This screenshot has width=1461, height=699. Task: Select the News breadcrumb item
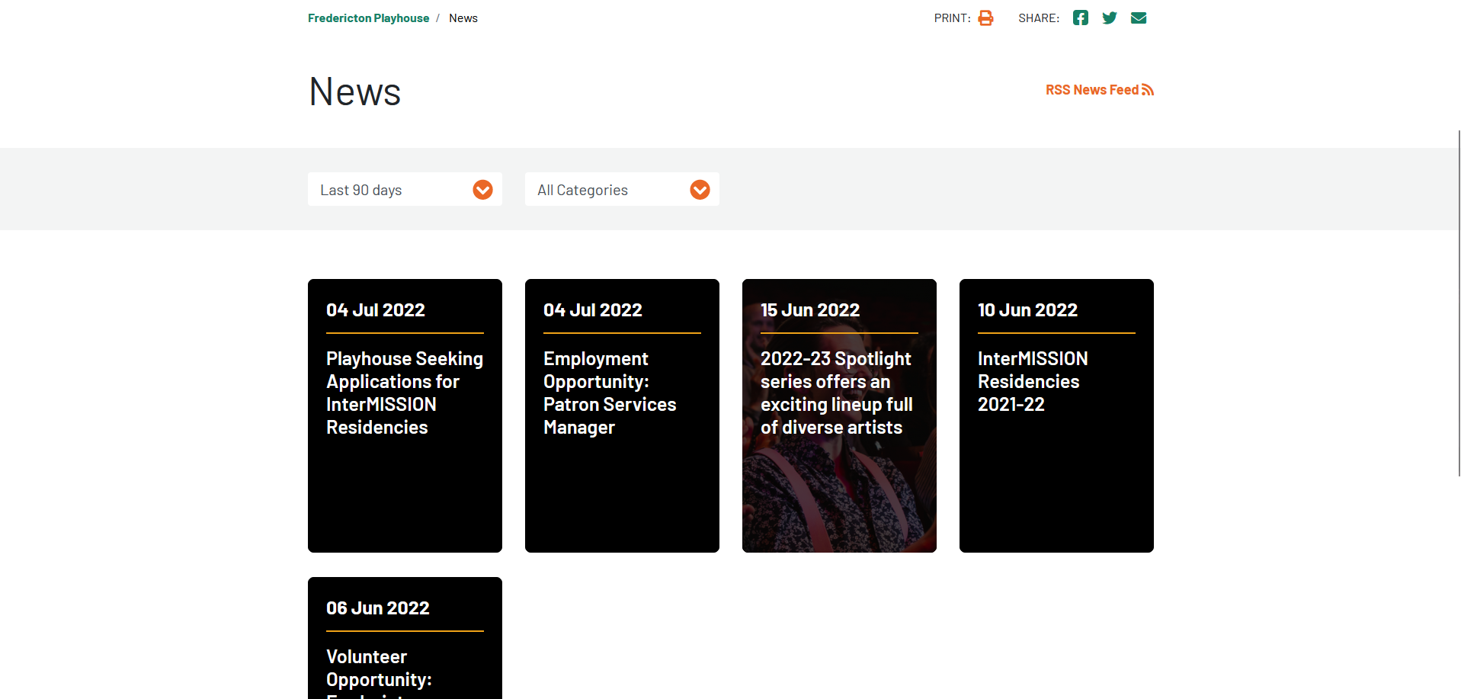(463, 18)
